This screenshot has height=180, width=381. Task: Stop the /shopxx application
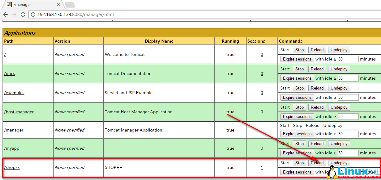coord(299,163)
